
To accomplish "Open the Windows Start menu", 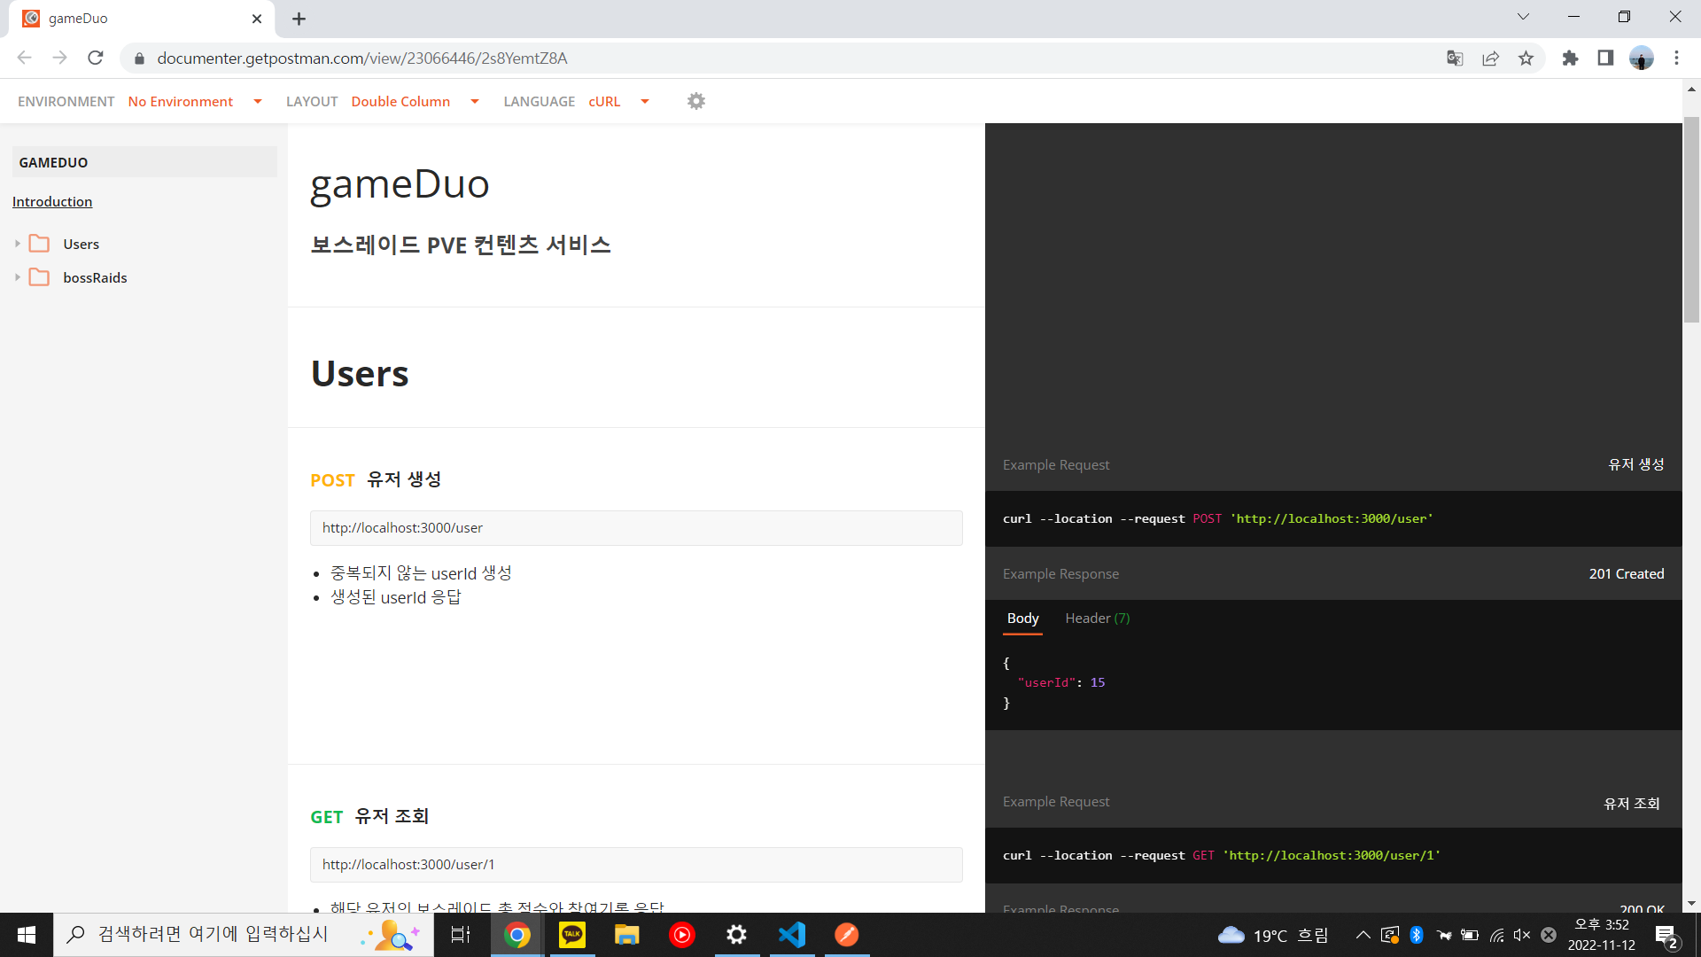I will [x=27, y=935].
